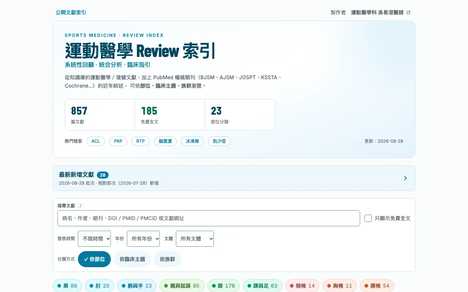
Task: Switch to 依族群 classification
Action: [x=167, y=259]
